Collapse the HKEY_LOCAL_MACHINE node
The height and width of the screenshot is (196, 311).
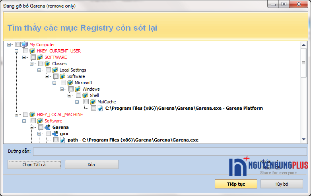point(16,114)
